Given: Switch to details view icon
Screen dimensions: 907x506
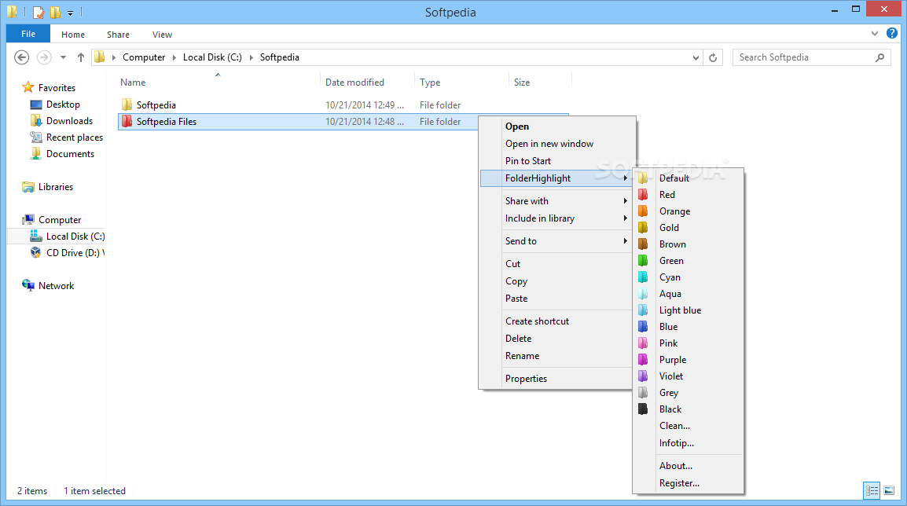Looking at the screenshot, I should pyautogui.click(x=872, y=490).
